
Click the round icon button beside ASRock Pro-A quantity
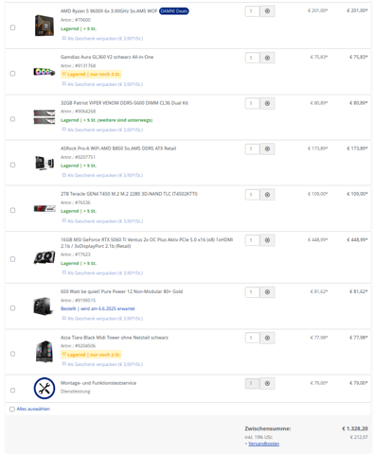267,148
